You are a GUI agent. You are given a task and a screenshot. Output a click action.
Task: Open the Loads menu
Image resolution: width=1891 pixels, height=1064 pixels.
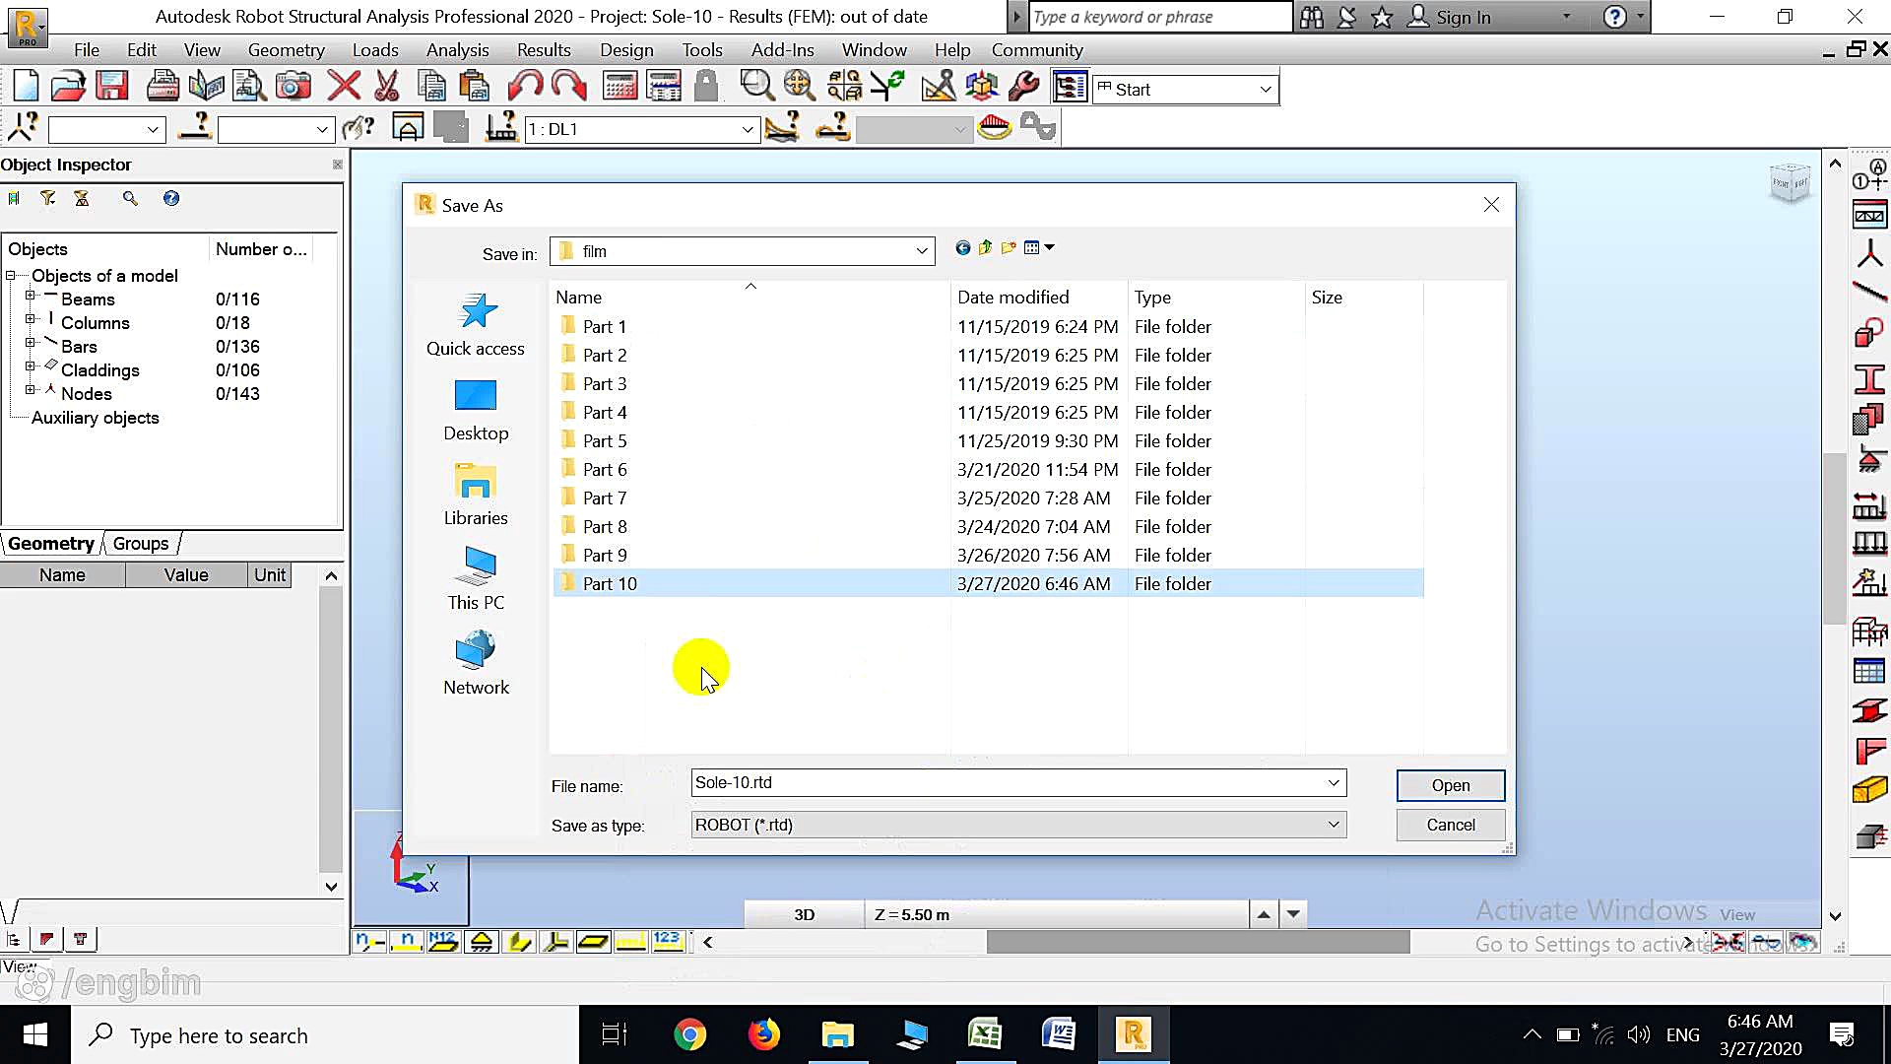click(x=375, y=50)
